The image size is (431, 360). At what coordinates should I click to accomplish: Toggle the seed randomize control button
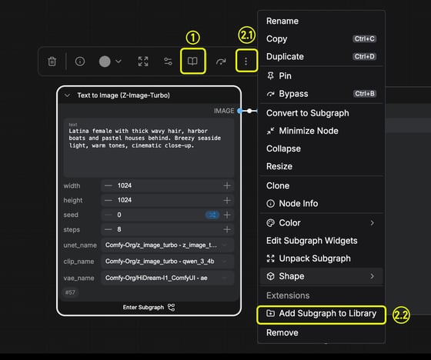point(212,215)
